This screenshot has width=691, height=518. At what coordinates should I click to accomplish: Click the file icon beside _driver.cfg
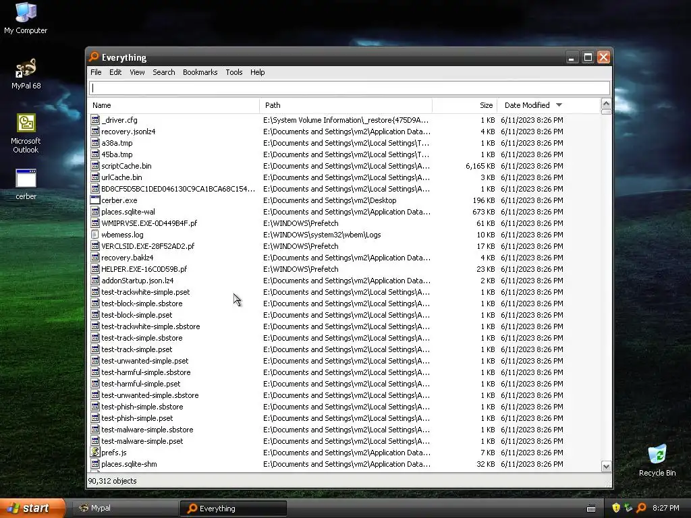[94, 120]
